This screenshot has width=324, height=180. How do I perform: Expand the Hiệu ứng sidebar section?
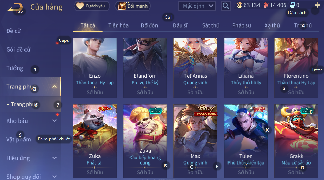pos(54,158)
